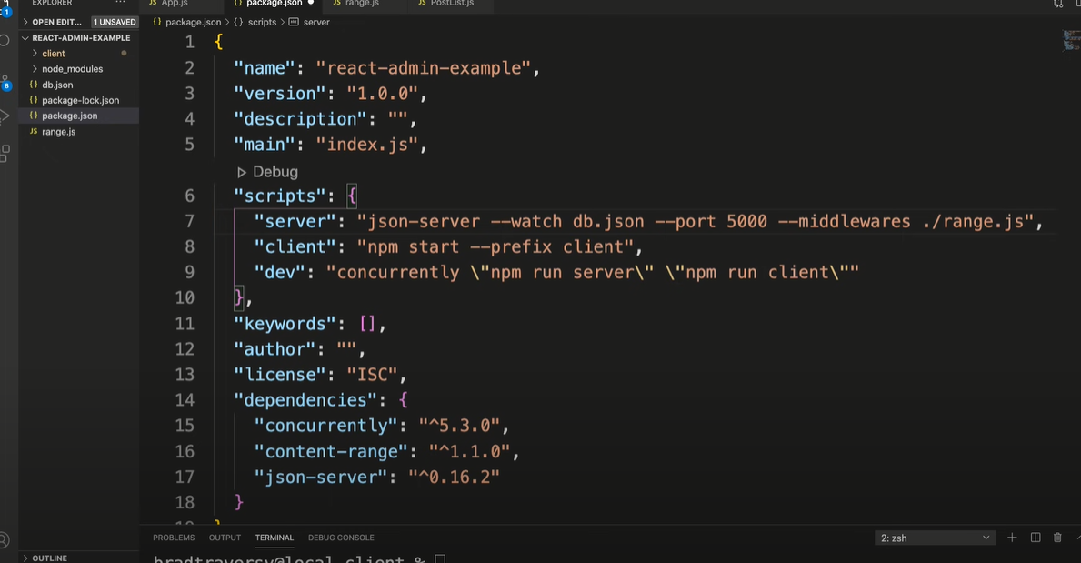Open terminal selector dropdown showing 2: zsh
The height and width of the screenshot is (563, 1081).
934,538
